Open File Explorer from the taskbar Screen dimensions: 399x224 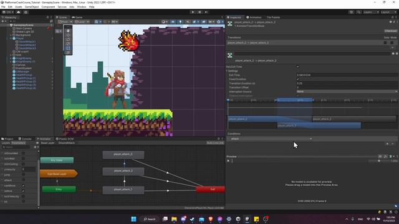(174, 219)
